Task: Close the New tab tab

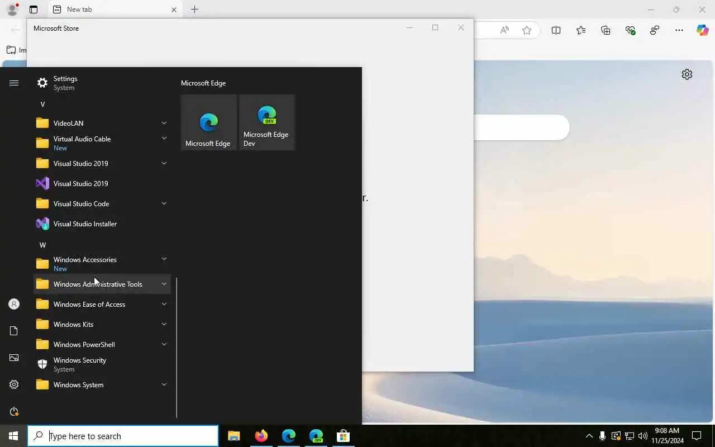Action: (174, 9)
